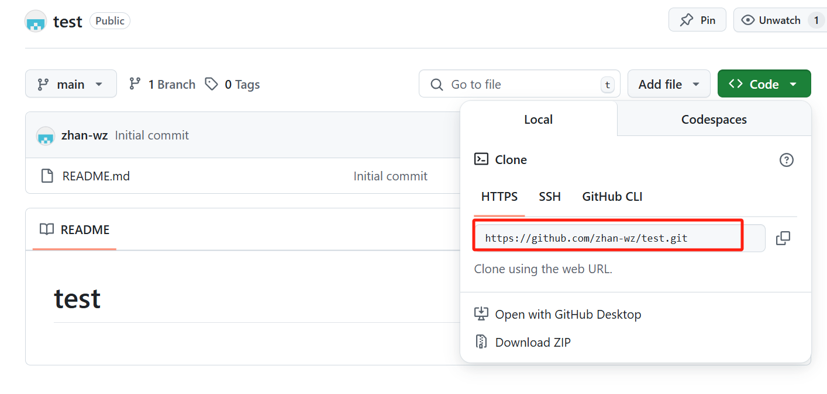The width and height of the screenshot is (827, 394).
Task: Select the GitHub CLI clone tab
Action: pos(612,197)
